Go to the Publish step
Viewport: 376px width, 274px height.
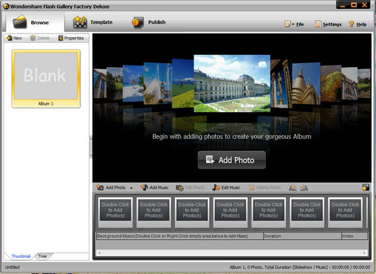[x=149, y=22]
